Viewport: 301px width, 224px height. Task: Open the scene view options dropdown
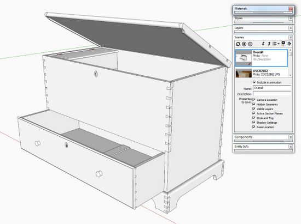(276, 44)
